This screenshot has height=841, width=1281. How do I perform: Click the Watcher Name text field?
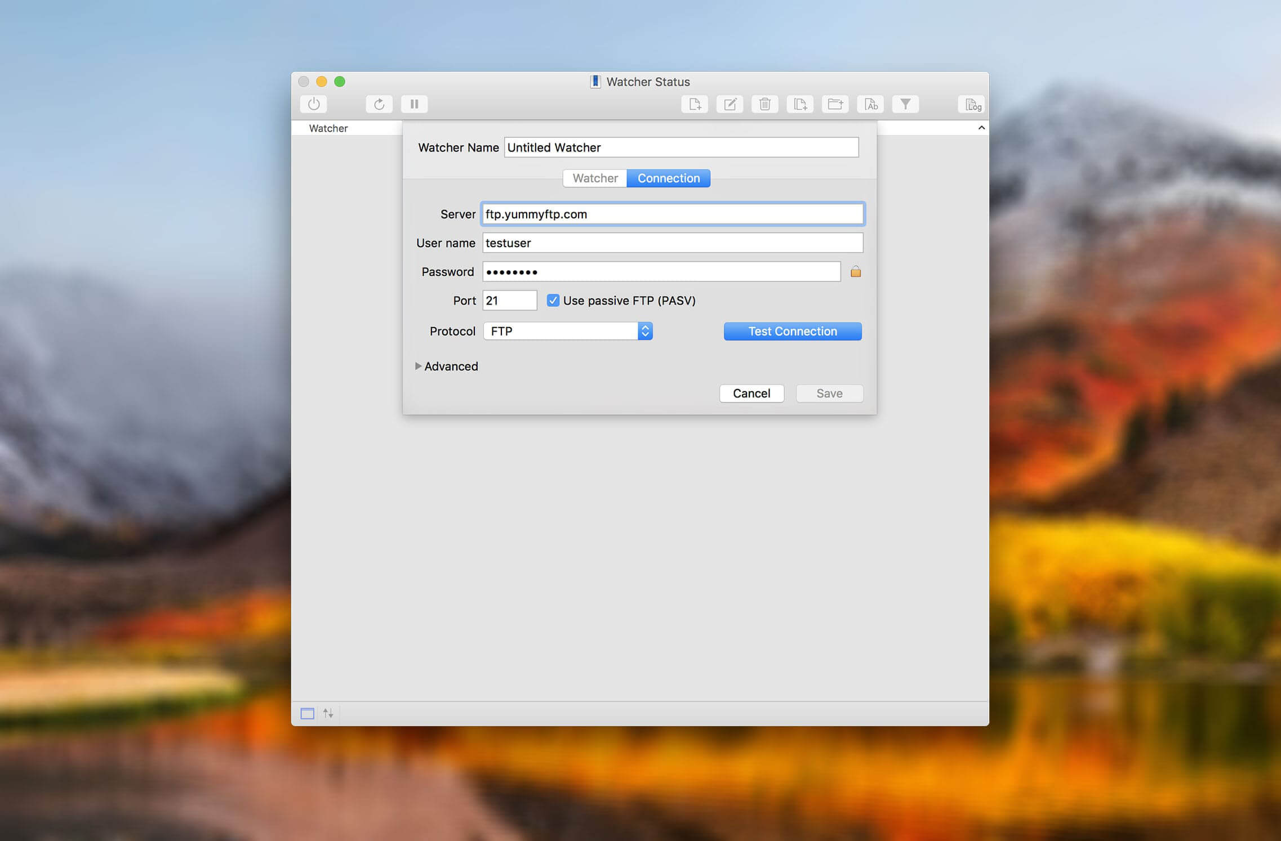pyautogui.click(x=681, y=147)
